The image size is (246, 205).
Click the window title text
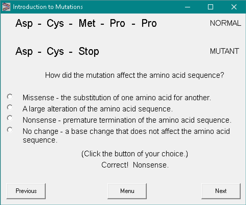click(x=48, y=7)
